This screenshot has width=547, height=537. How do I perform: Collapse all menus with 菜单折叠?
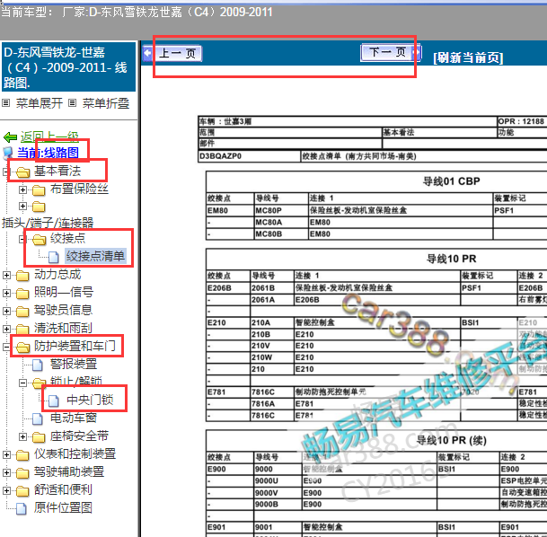[x=105, y=103]
